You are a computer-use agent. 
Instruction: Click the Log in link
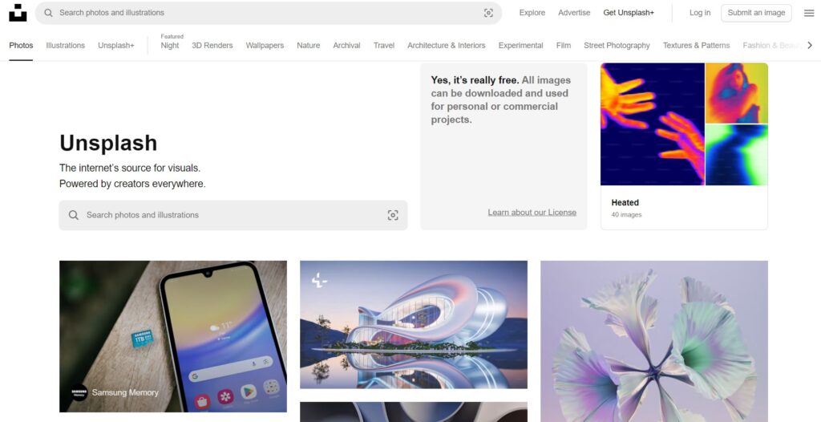coord(700,13)
